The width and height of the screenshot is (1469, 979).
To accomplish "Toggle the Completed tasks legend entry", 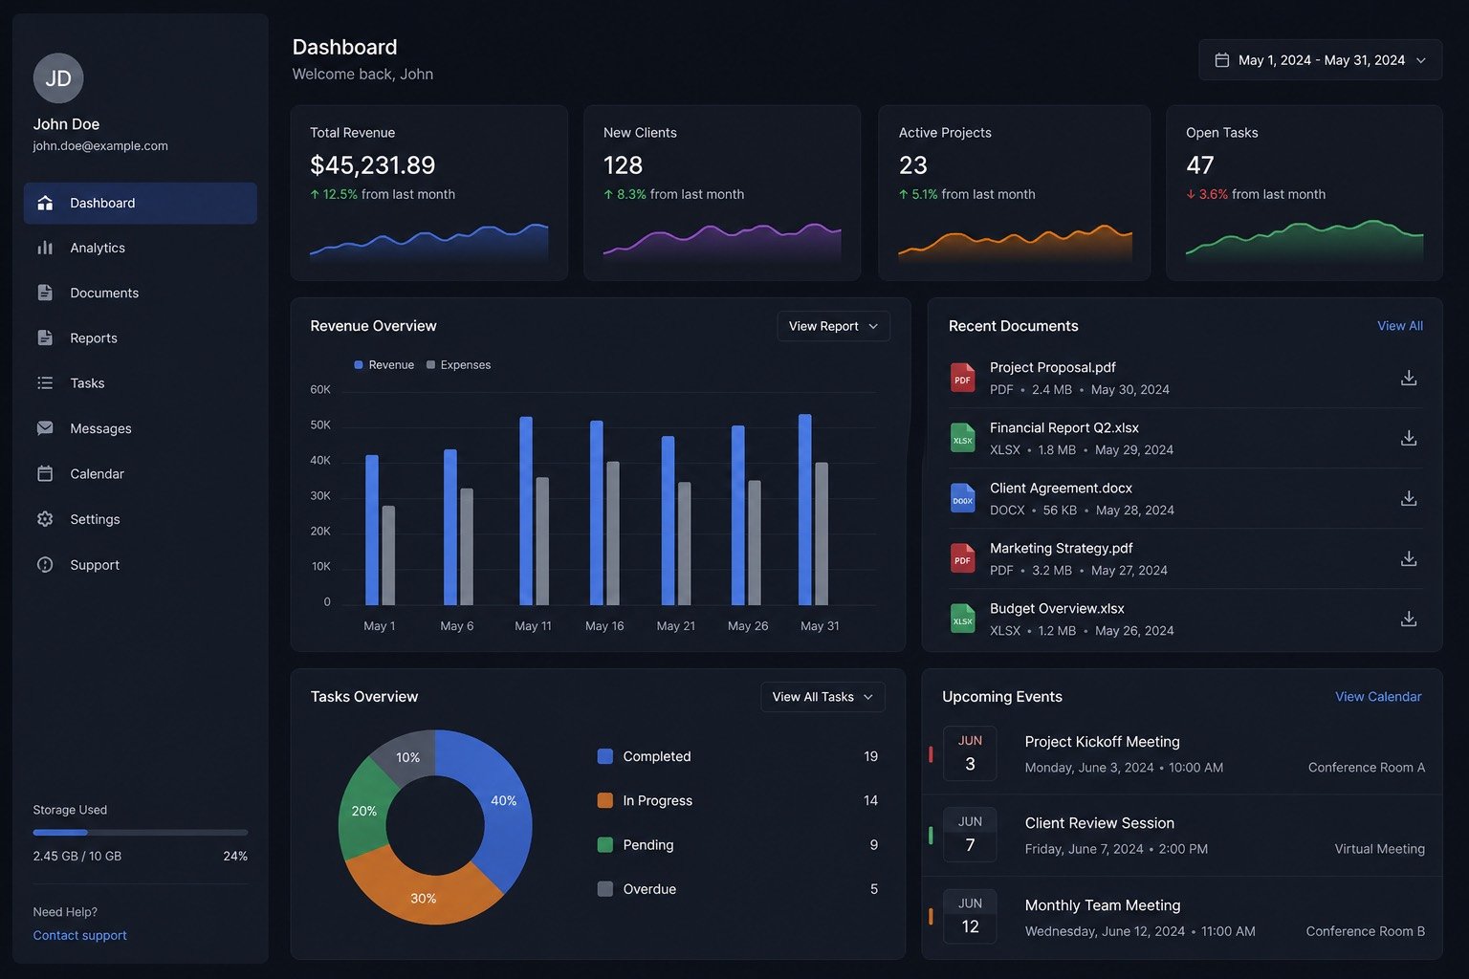I will click(x=644, y=756).
